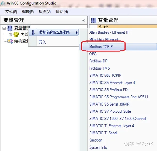The height and width of the screenshot is (151, 157).
Task: Select SIMATIC S7 Protocol Suite
Action: pos(110,111)
